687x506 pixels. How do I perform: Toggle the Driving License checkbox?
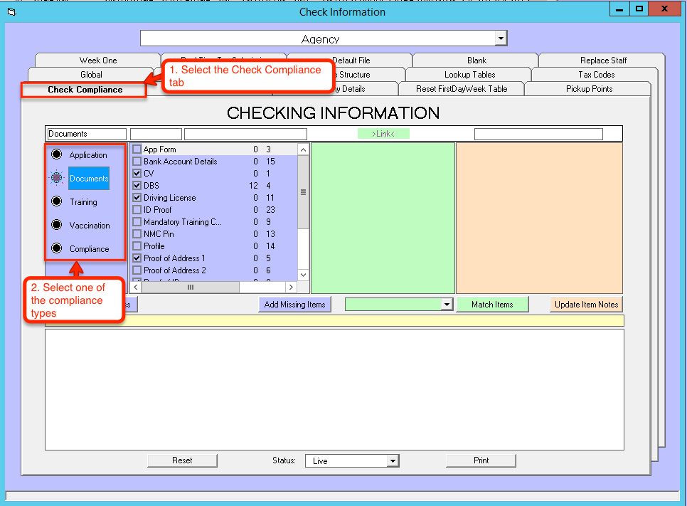click(x=137, y=198)
